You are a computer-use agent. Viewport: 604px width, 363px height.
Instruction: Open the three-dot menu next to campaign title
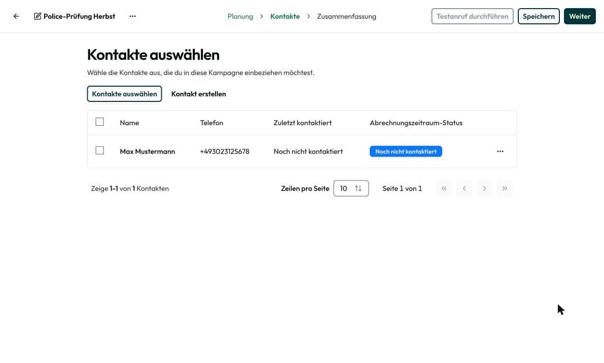tap(132, 16)
